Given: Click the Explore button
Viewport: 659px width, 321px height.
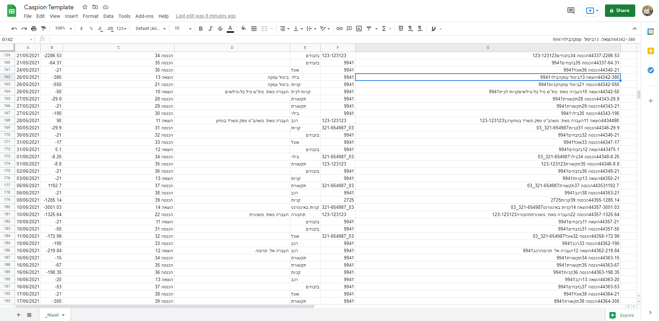Looking at the screenshot, I should [x=623, y=315].
